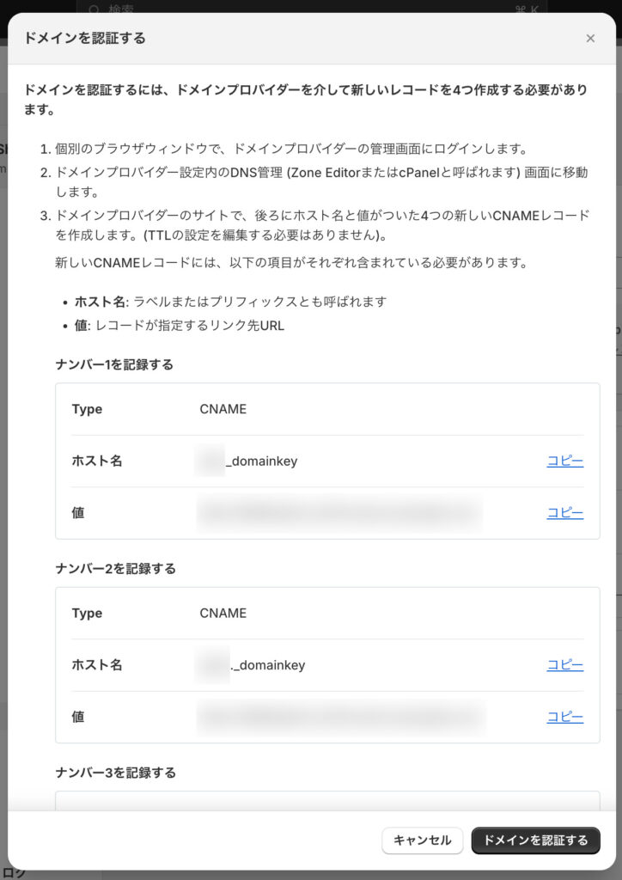Click the ナンバー3を記録する heading
The height and width of the screenshot is (880, 622).
click(115, 773)
